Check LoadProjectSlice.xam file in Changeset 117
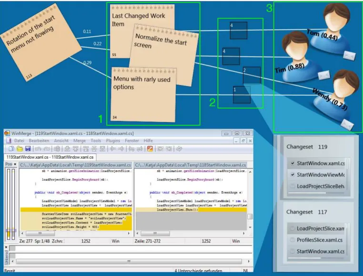The width and height of the screenshot is (363, 276). [292, 228]
